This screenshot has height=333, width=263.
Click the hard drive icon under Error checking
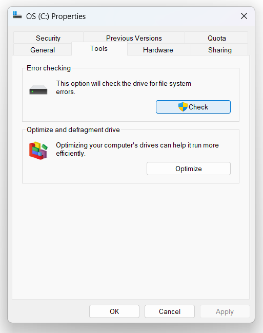pos(38,89)
